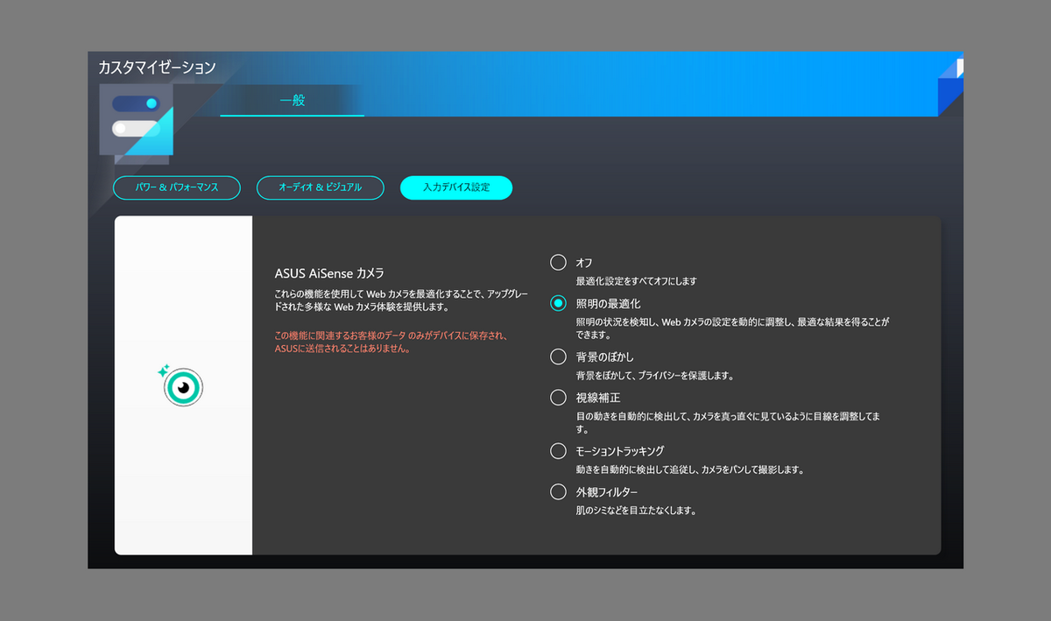The width and height of the screenshot is (1051, 621).
Task: Switch to the 一般 tab
Action: click(293, 101)
